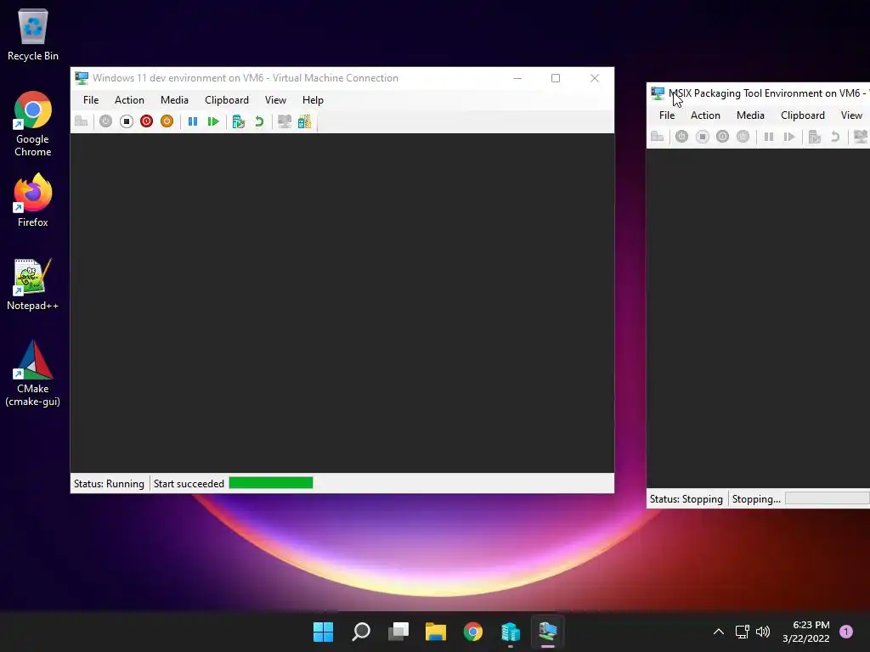Show hidden icons in the system tray

click(719, 632)
